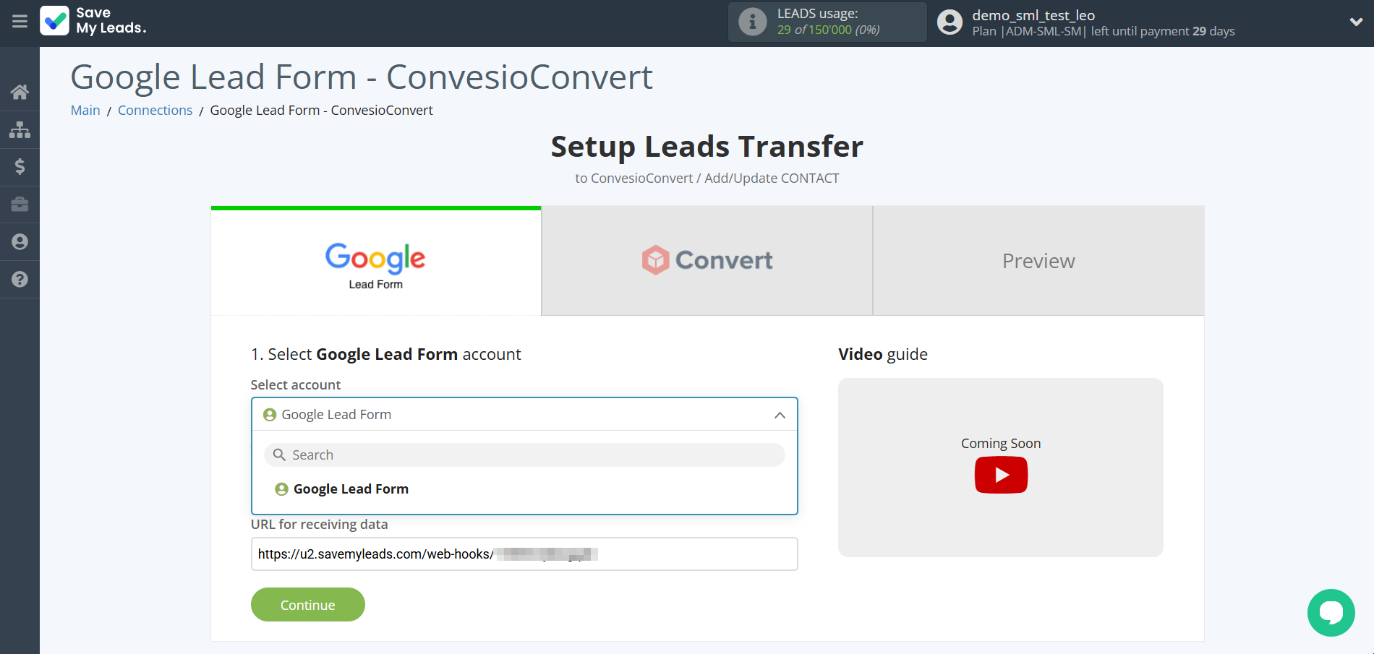Play the YouTube video guide
1374x654 pixels.
pyautogui.click(x=1001, y=475)
